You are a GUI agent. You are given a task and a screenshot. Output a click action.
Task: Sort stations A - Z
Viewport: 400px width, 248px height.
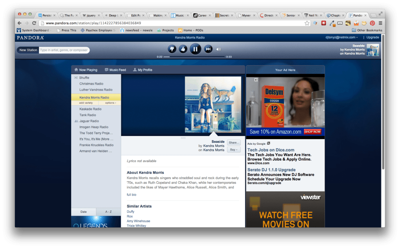(x=109, y=212)
